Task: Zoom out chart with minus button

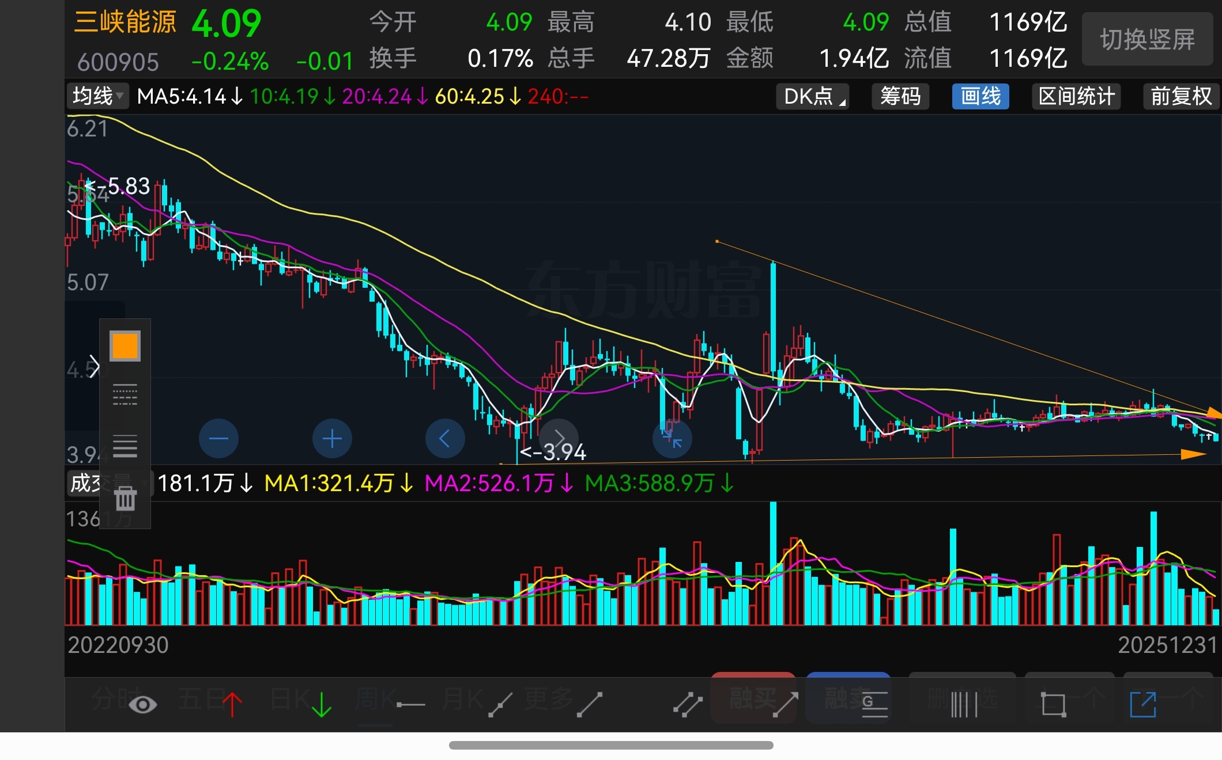Action: pos(218,439)
